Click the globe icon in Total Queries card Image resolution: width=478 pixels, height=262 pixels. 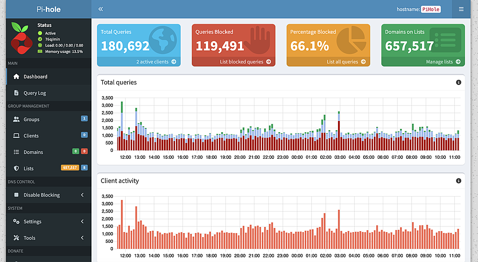[163, 40]
